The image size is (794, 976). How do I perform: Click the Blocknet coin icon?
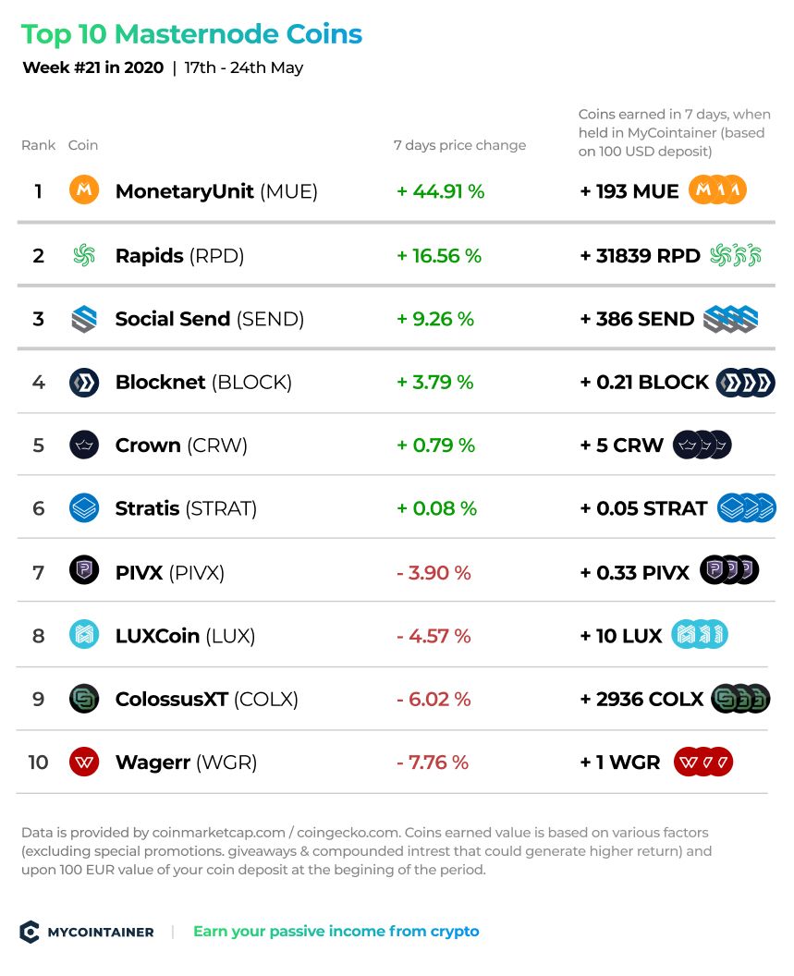click(84, 383)
